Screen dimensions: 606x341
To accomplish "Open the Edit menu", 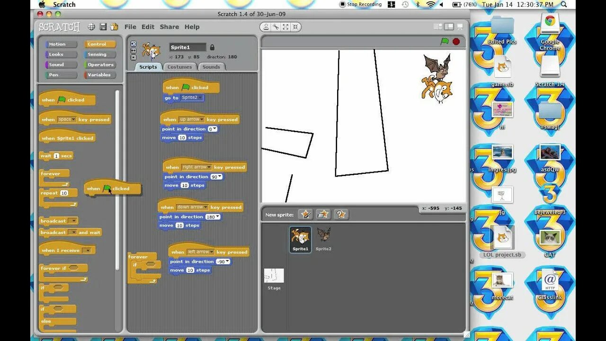I will click(148, 27).
